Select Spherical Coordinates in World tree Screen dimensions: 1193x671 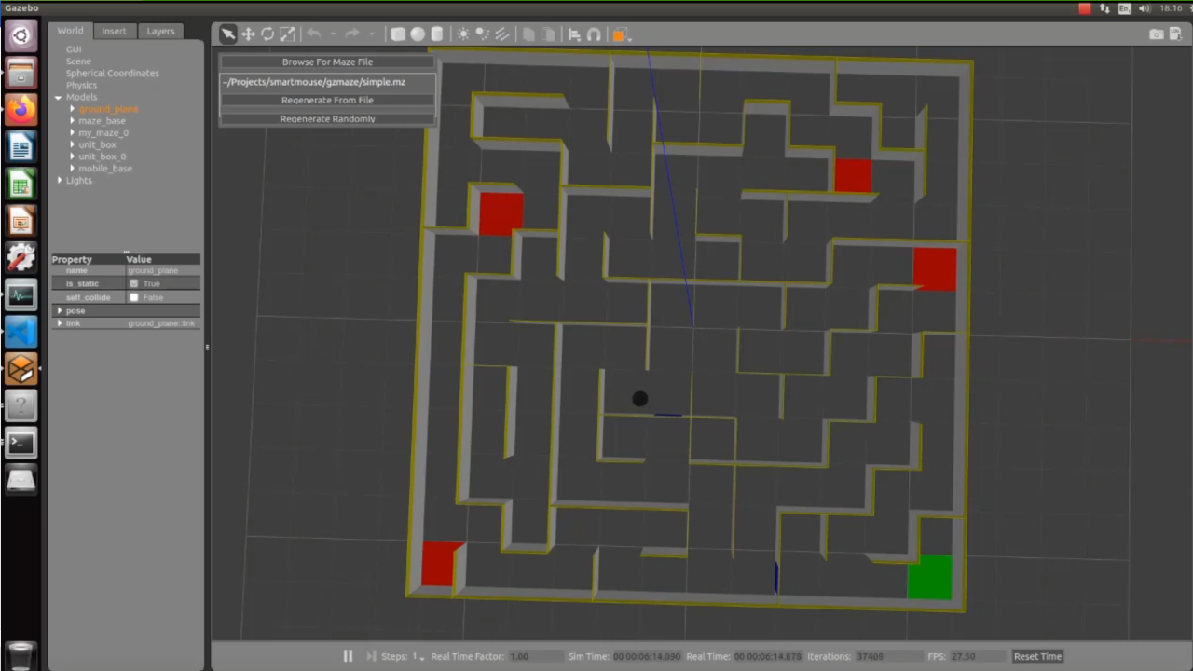coord(113,73)
